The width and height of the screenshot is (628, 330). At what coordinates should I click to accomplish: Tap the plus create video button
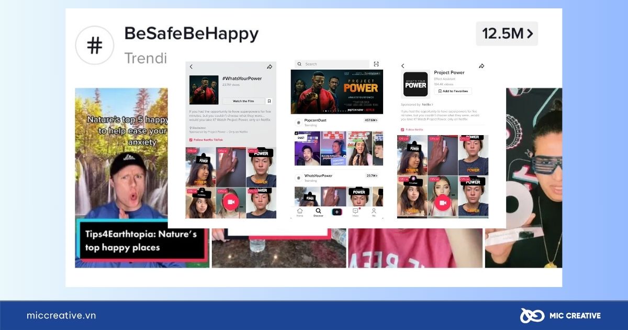tap(337, 212)
